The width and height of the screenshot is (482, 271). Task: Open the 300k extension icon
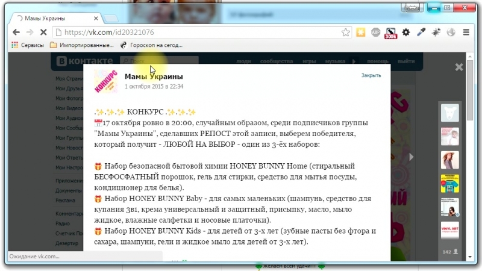390,33
